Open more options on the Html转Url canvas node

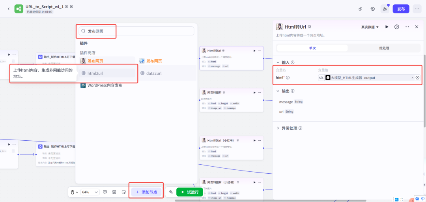[260, 51]
